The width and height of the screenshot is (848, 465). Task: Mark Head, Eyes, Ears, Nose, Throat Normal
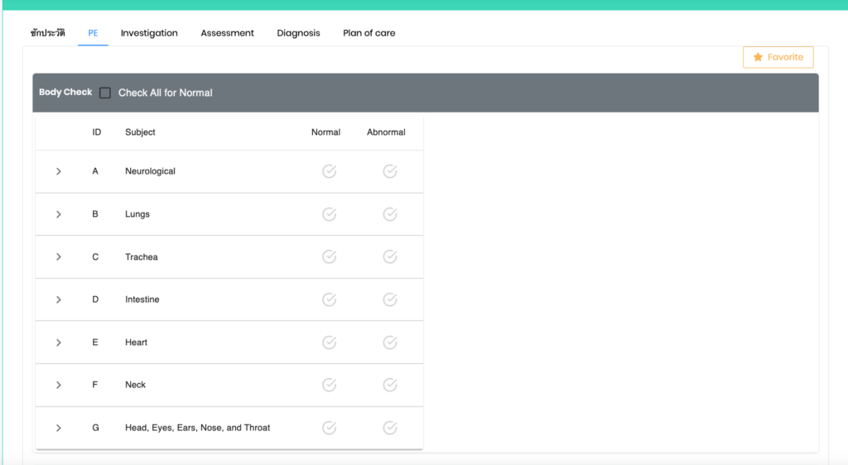(329, 428)
